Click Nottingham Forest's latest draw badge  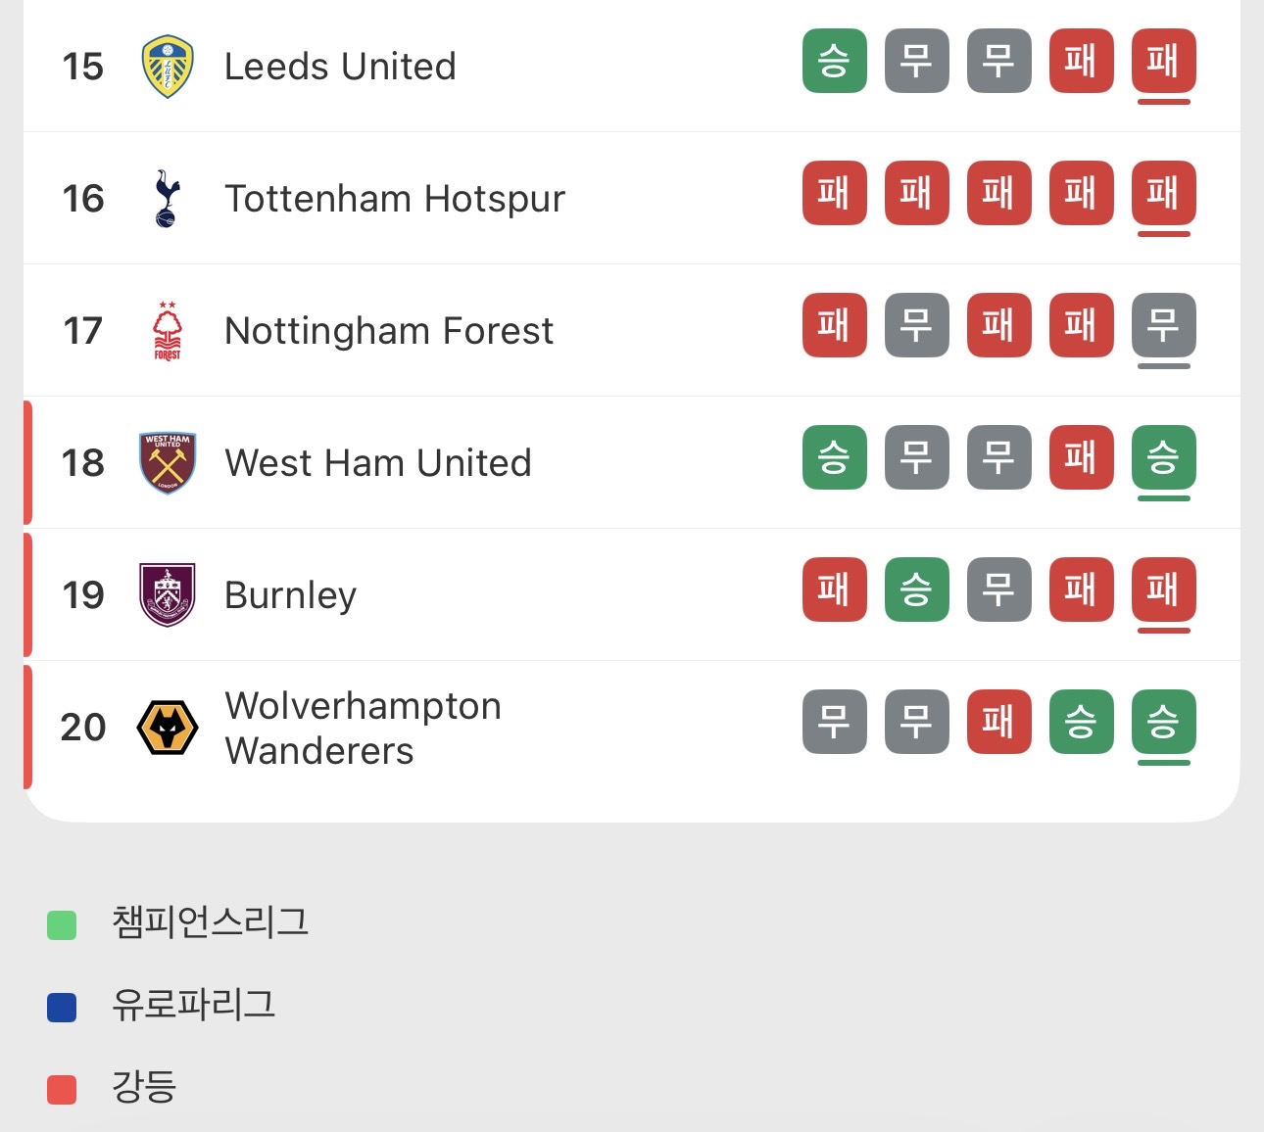1163,325
